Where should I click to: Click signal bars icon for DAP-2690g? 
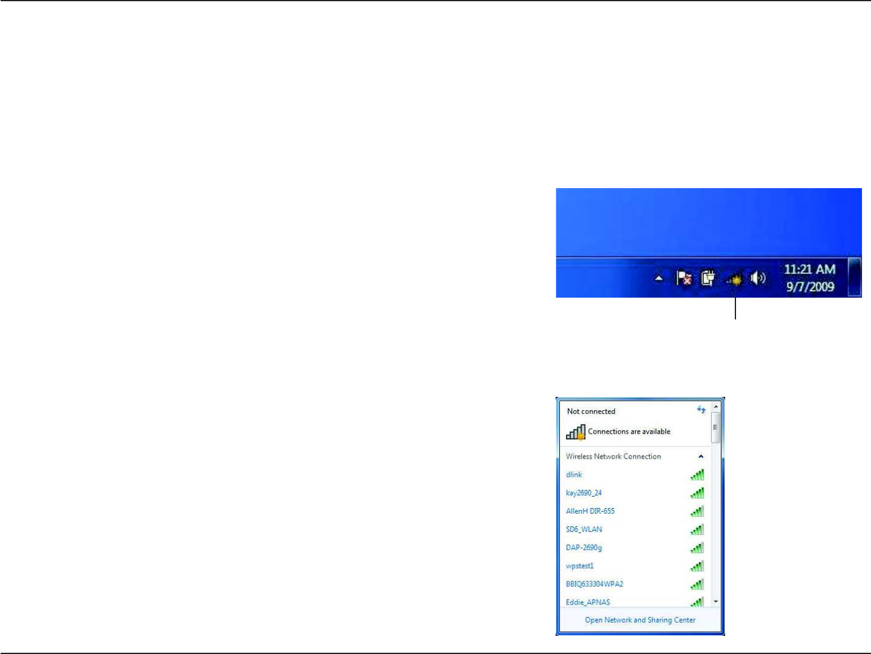coord(697,548)
